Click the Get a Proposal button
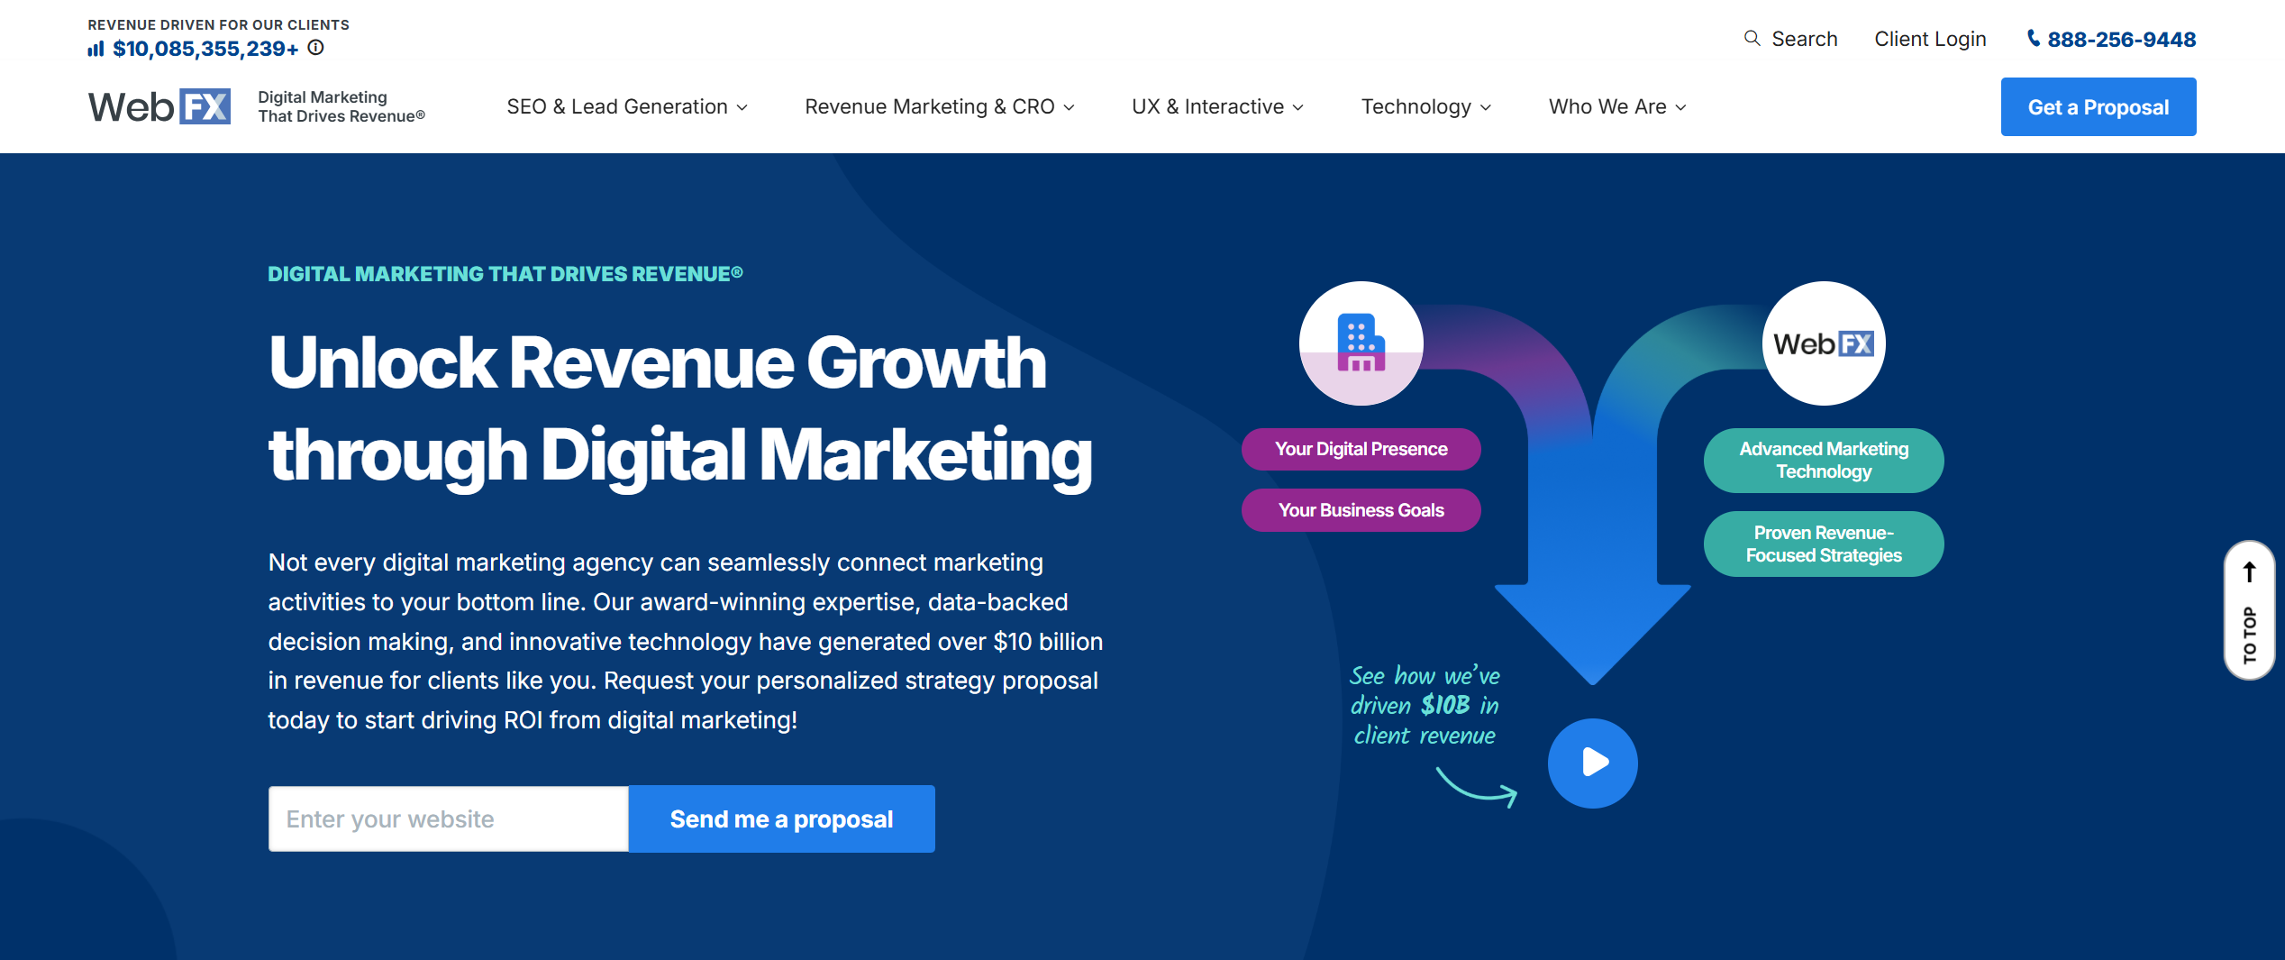2285x960 pixels. [2098, 107]
